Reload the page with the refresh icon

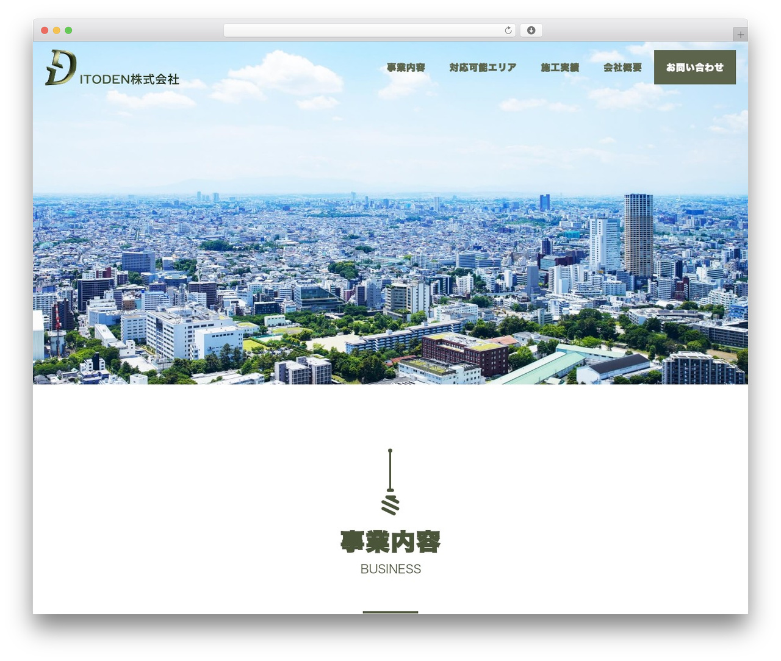[x=508, y=30]
